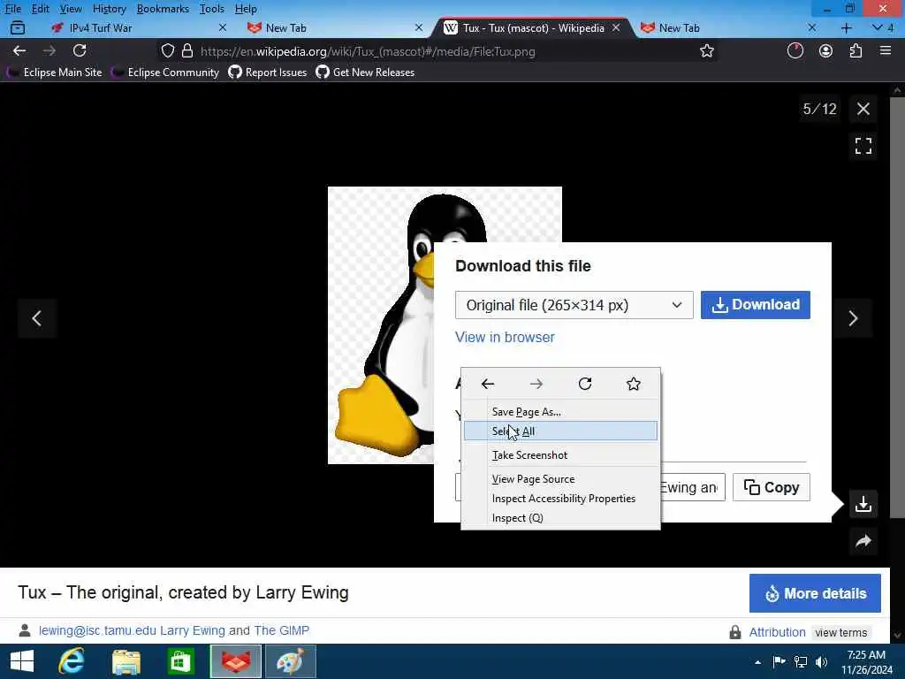Viewport: 905px width, 679px height.
Task: Open the Store app from taskbar
Action: [180, 661]
